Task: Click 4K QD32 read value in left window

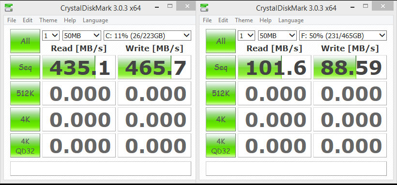Action: point(79,145)
